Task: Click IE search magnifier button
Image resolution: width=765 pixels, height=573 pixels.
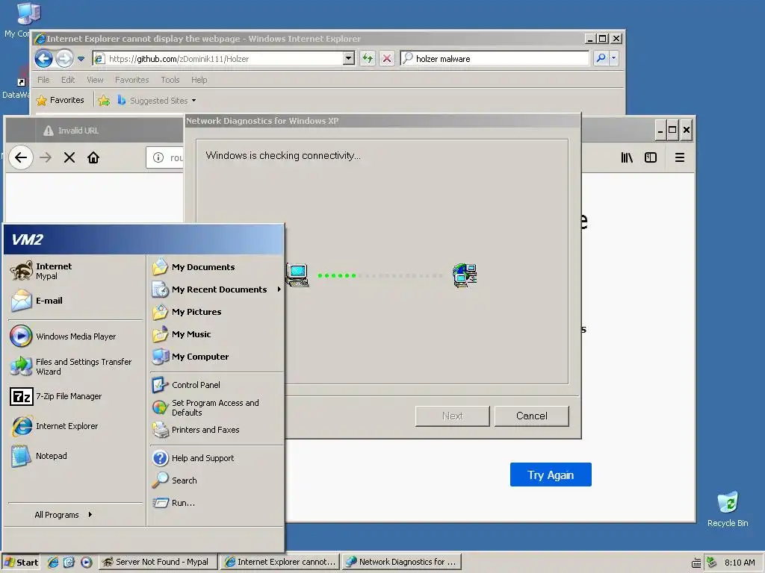Action: [601, 58]
